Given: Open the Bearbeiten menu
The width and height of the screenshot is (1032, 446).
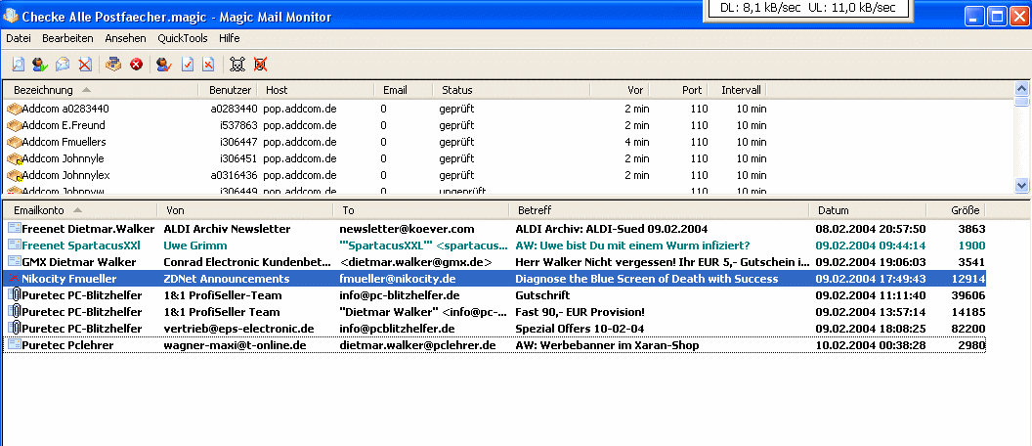Looking at the screenshot, I should point(68,38).
